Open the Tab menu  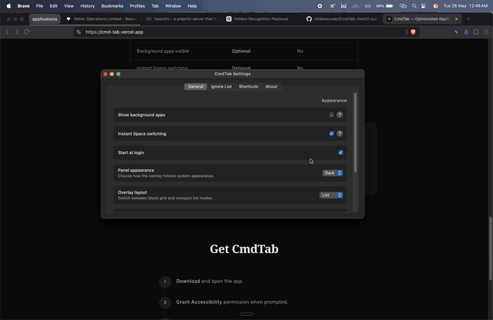[155, 5]
